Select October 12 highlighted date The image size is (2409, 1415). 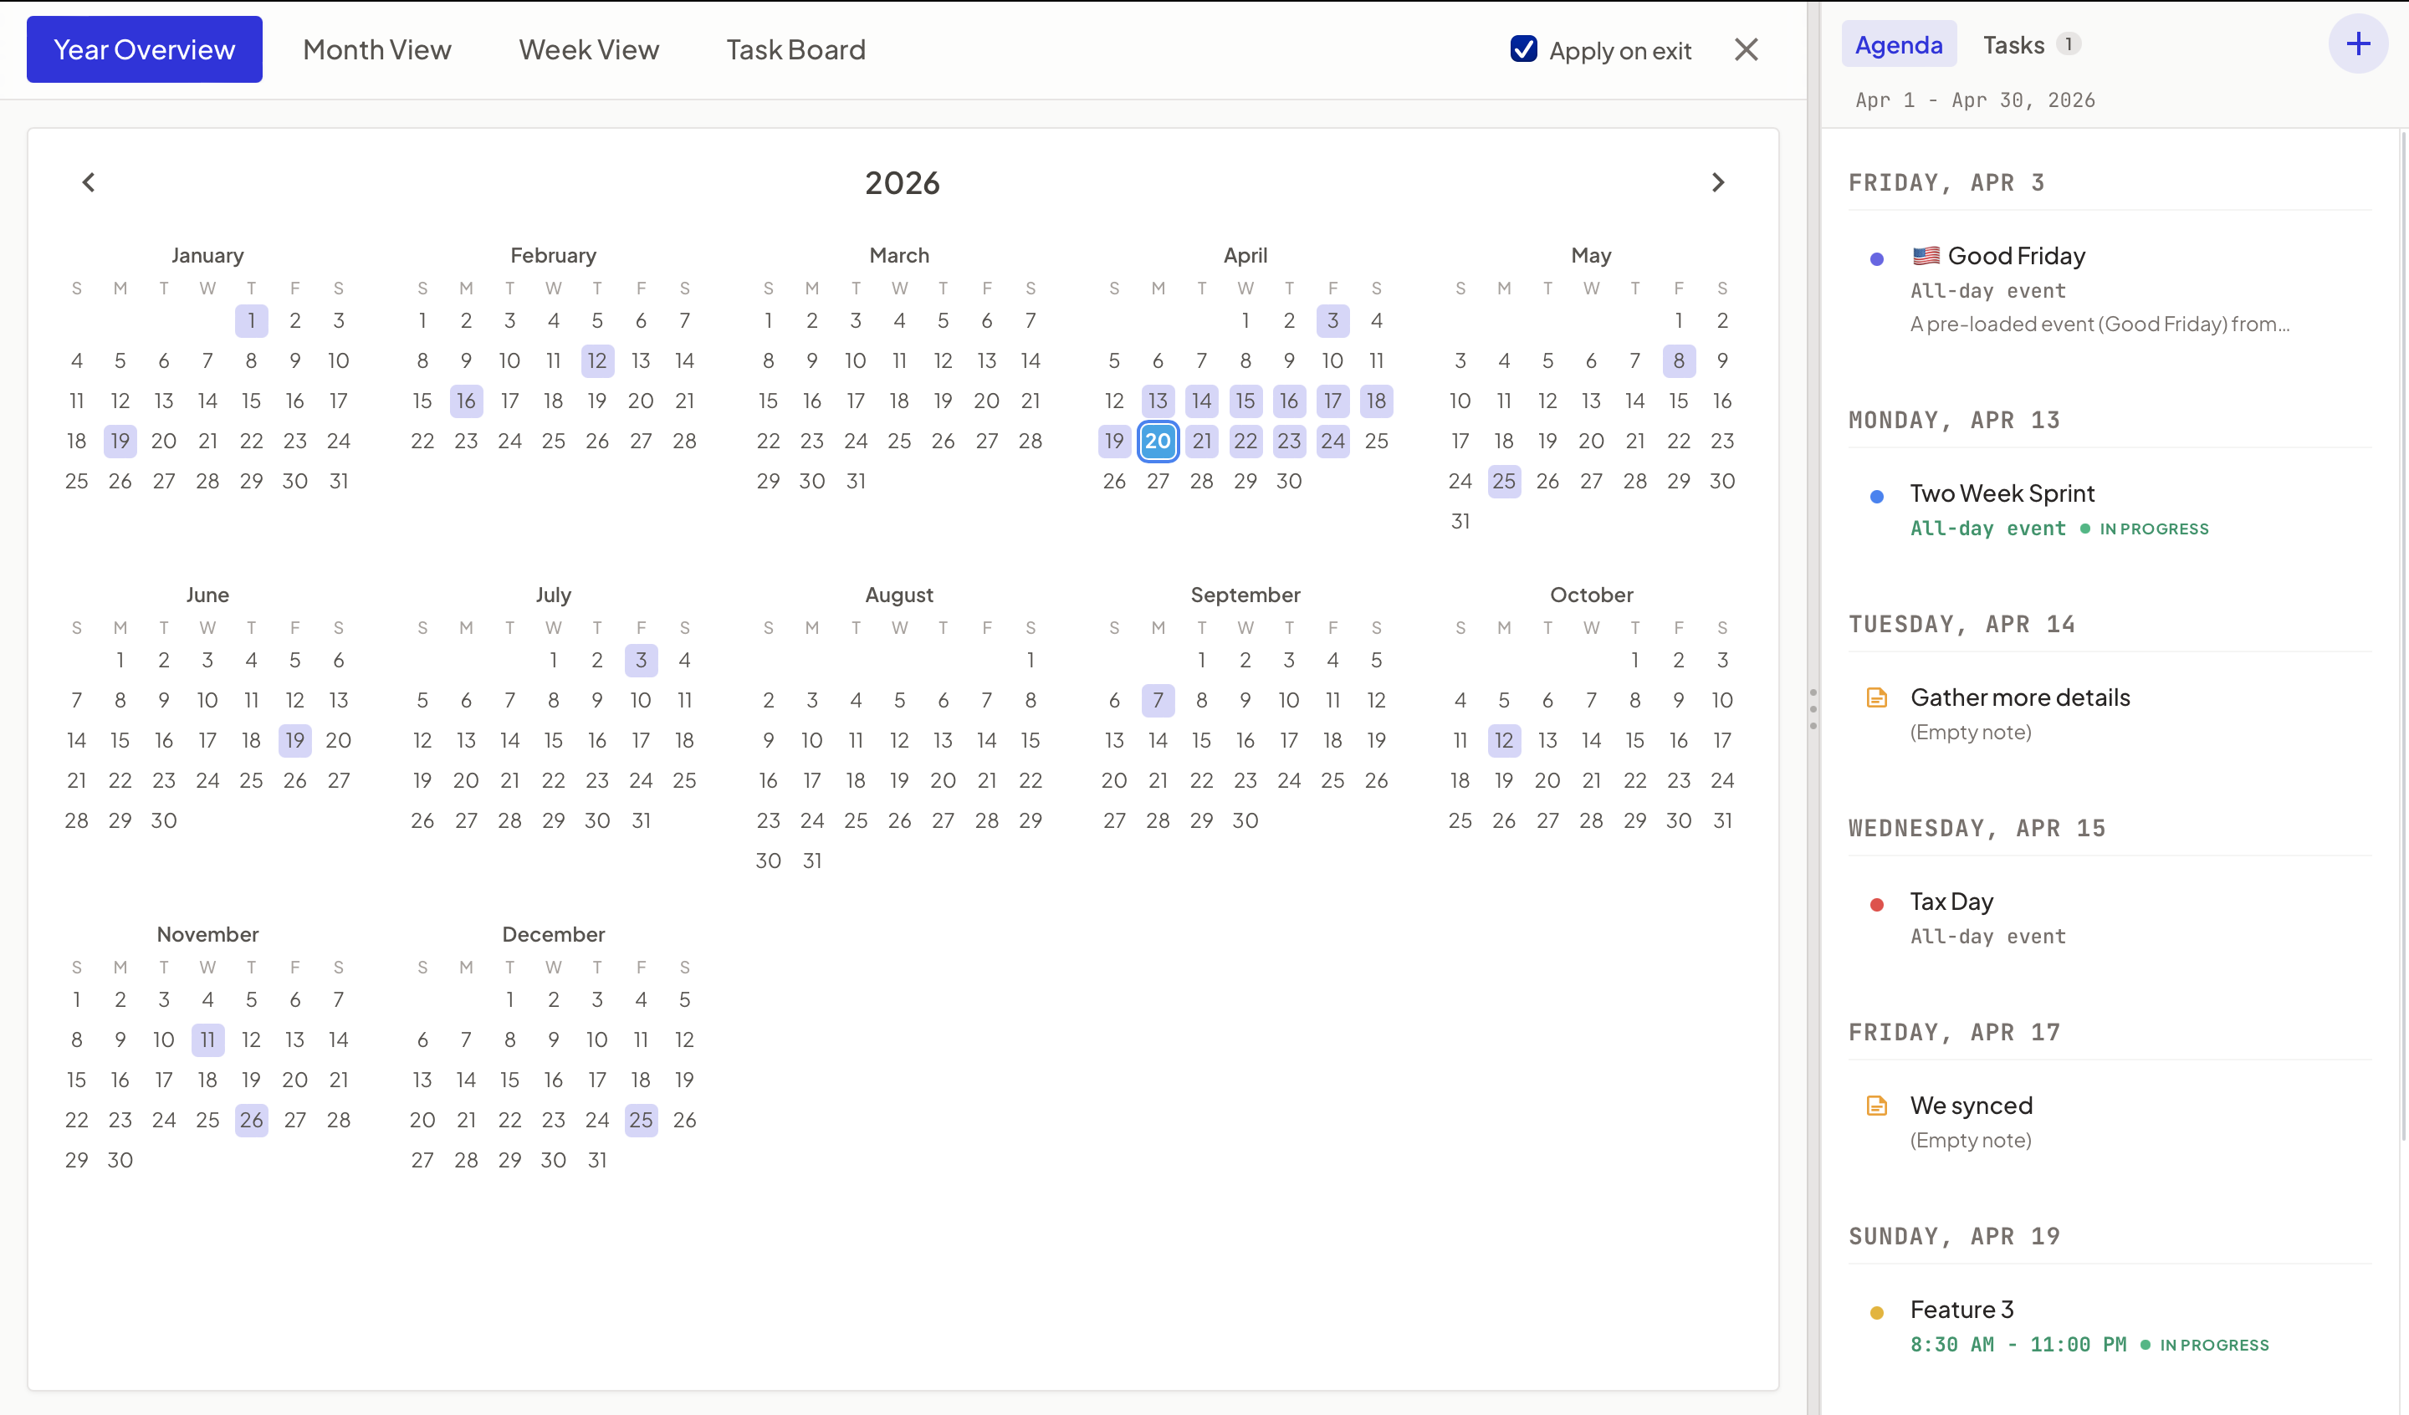tap(1504, 740)
